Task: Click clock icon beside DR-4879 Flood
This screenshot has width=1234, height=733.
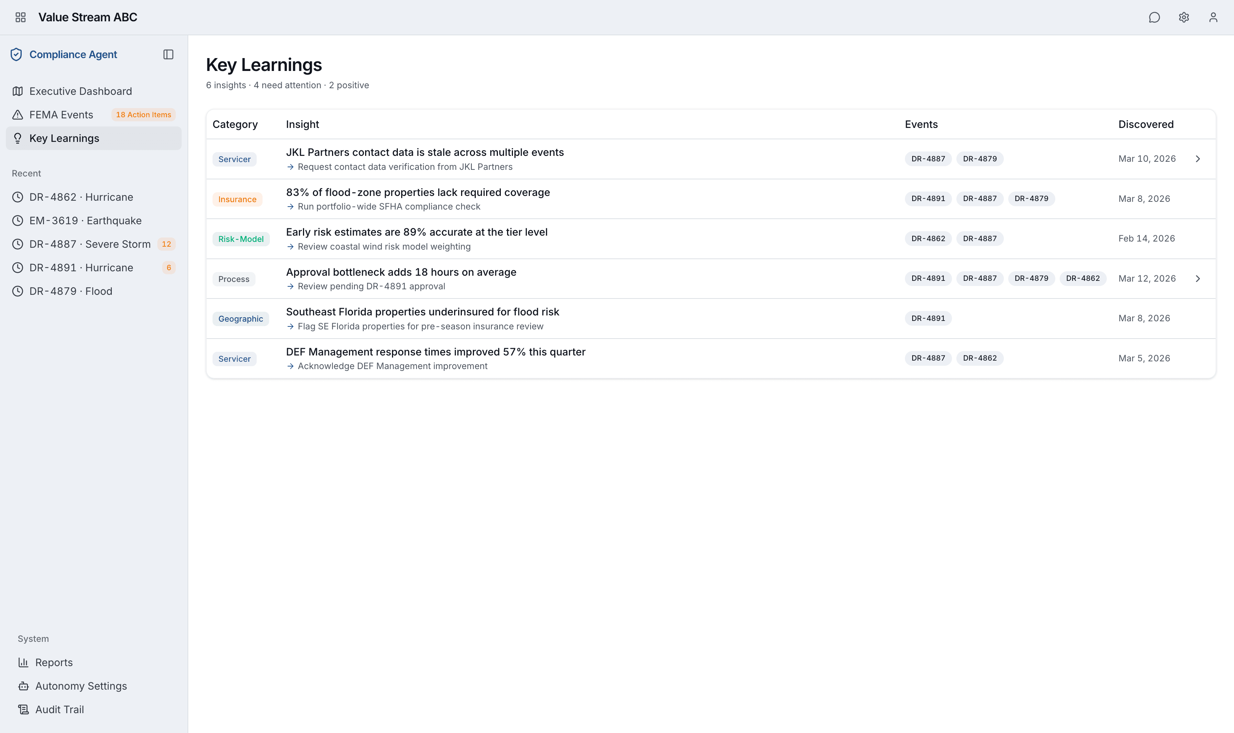Action: click(18, 291)
